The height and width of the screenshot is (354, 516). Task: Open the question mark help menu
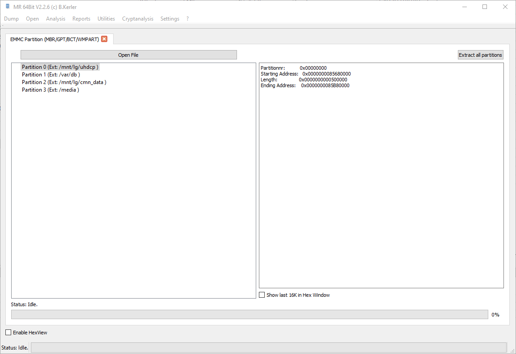tap(188, 19)
